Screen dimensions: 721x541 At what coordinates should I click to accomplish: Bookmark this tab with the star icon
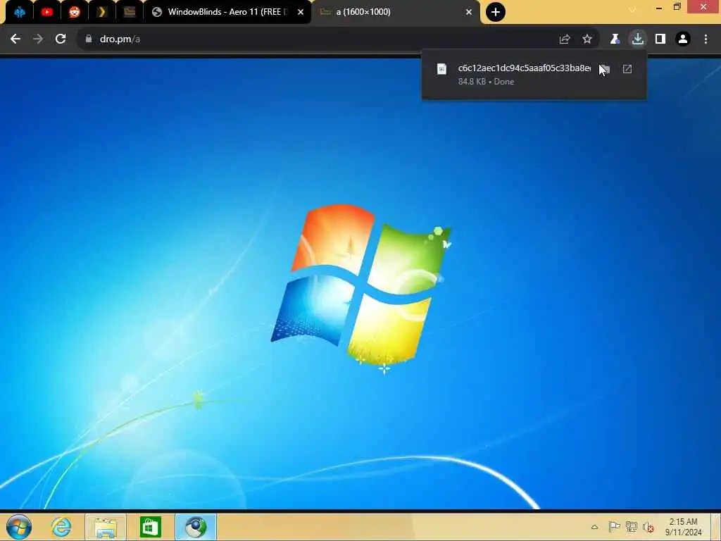point(587,39)
